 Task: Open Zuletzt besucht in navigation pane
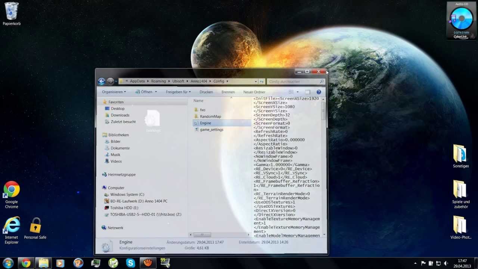coord(123,122)
